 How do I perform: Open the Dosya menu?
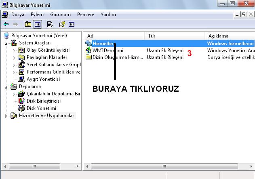[x=18, y=15]
